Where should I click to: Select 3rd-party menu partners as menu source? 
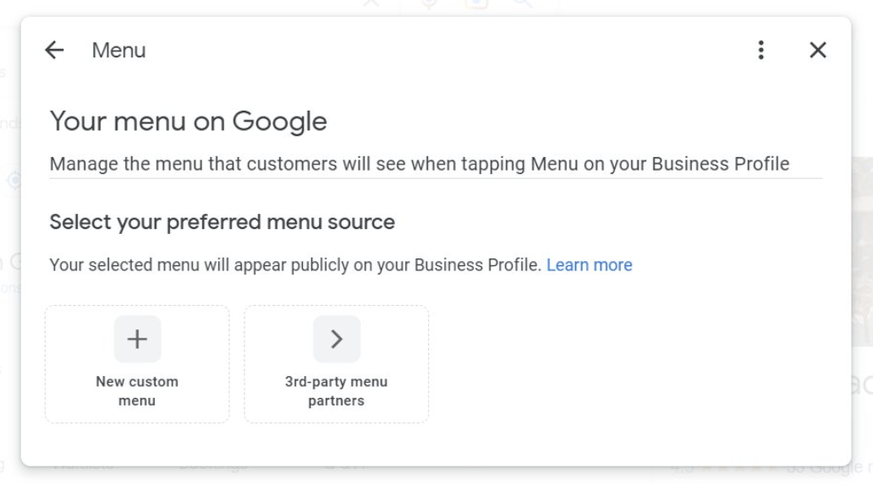click(x=337, y=363)
